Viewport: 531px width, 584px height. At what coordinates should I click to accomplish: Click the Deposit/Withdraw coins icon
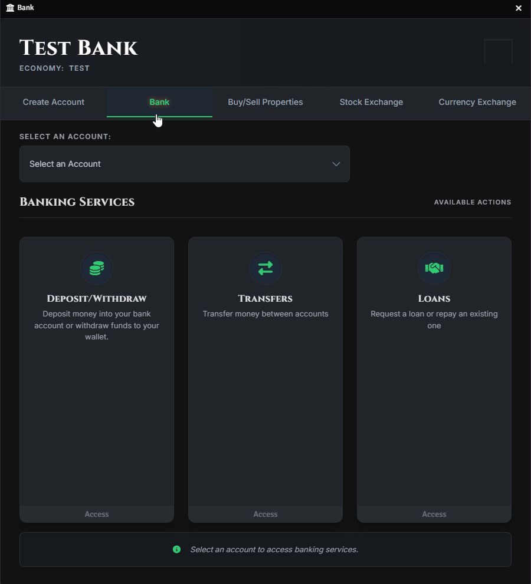97,268
